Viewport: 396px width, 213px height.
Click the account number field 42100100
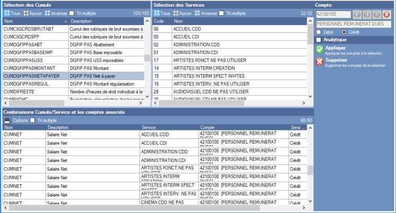pos(331,14)
